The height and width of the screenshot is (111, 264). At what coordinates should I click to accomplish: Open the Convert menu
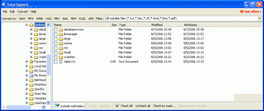pos(22,12)
